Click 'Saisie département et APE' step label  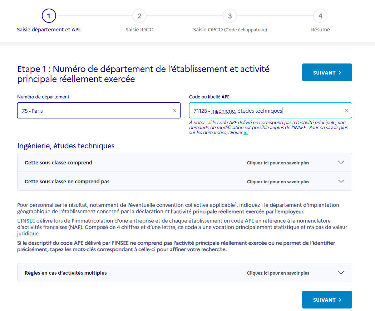(x=49, y=30)
